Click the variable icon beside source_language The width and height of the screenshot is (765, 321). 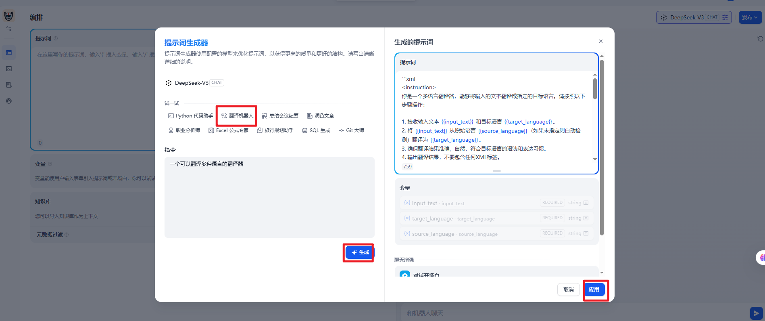[407, 233]
